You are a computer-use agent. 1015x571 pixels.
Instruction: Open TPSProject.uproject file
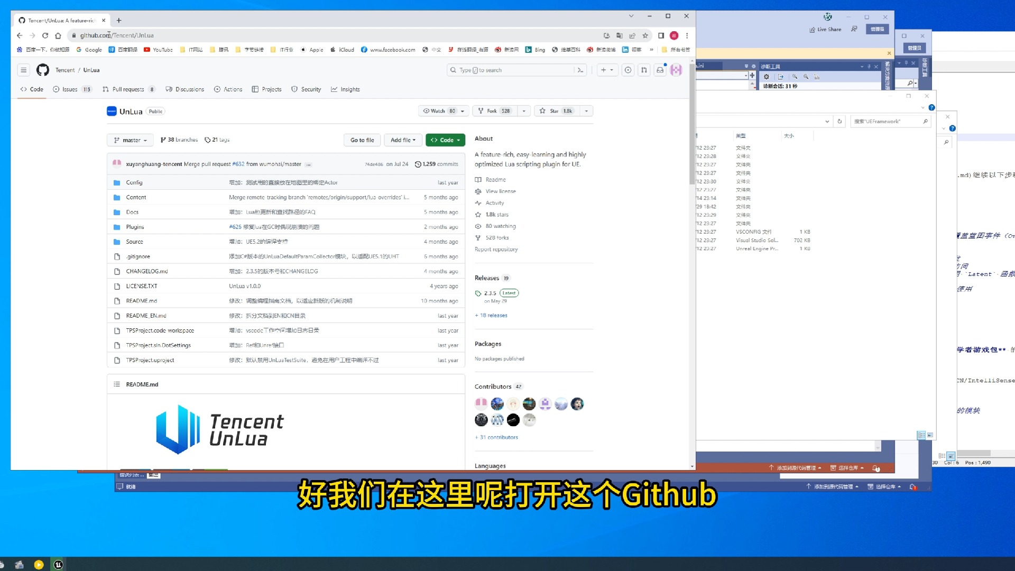(x=150, y=360)
